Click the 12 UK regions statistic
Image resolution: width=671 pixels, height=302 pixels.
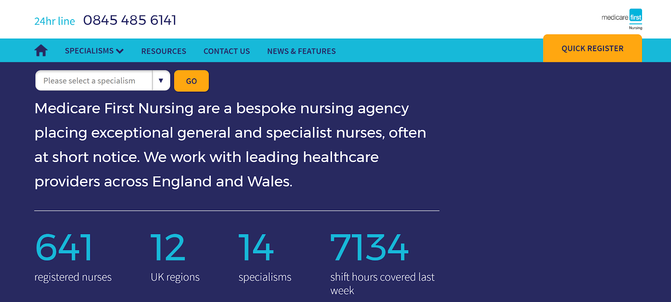coord(168,248)
